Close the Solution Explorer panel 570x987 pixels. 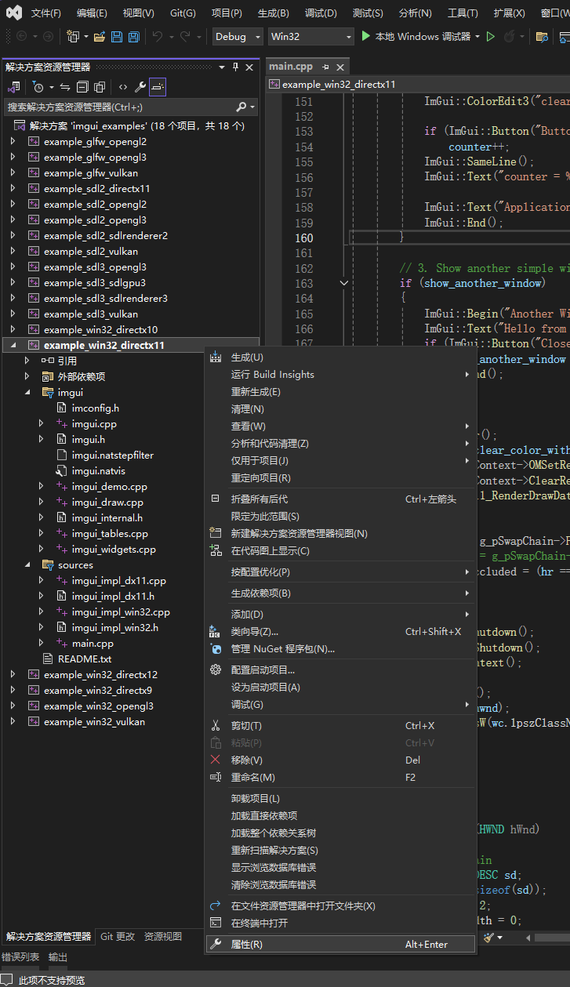click(250, 67)
